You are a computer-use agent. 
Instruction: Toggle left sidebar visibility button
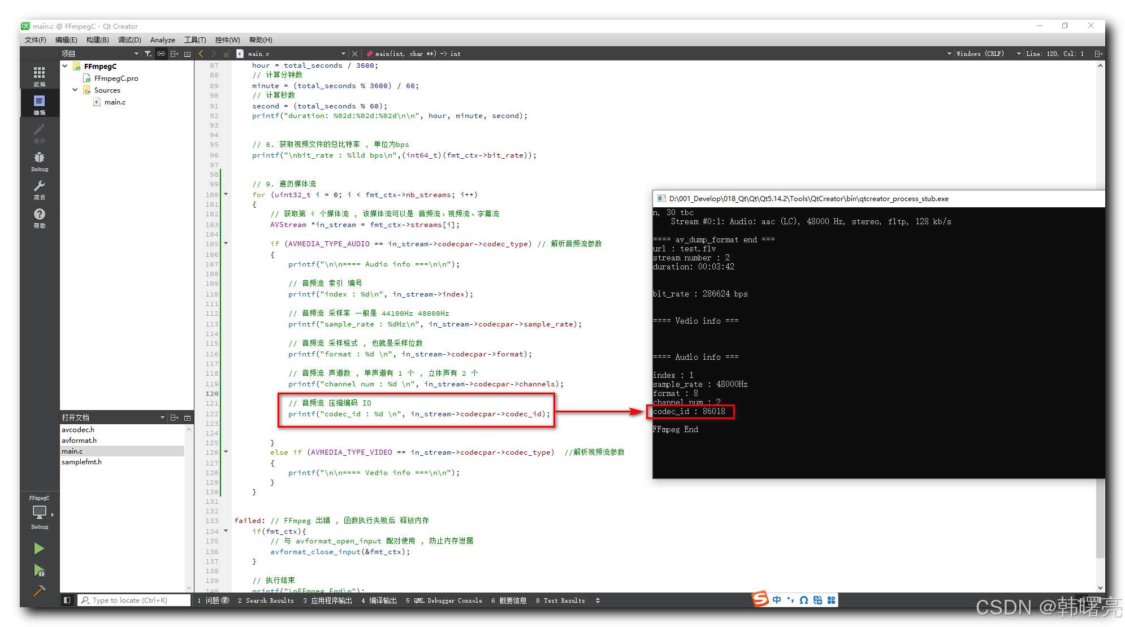pos(67,600)
